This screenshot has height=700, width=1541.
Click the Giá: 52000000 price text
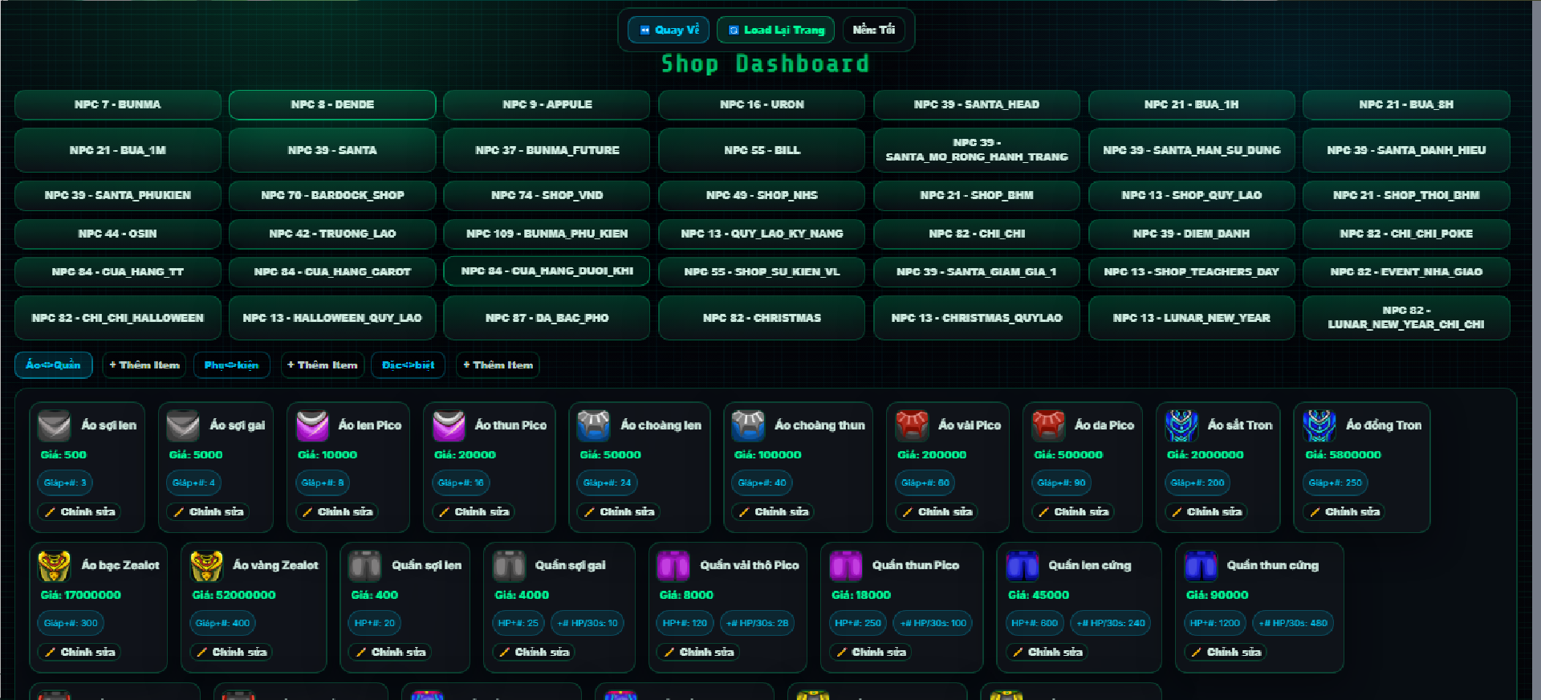[234, 595]
